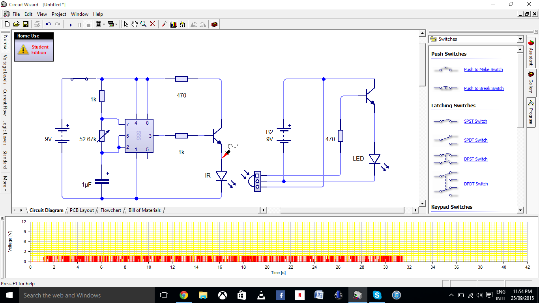Screen dimensions: 539x303
Task: Save the circuit with the floppy icon
Action: 26,24
